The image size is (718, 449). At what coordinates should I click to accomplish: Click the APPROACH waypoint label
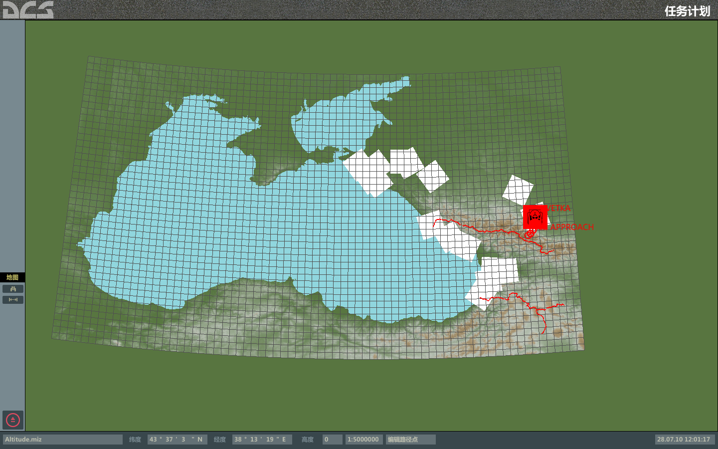point(572,227)
